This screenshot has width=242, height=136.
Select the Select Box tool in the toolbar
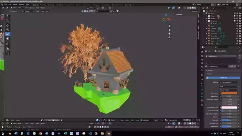[x=8, y=16]
